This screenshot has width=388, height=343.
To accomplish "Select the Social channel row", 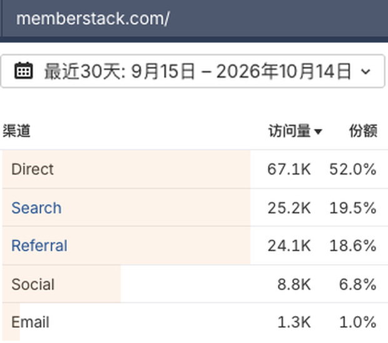I will coord(195,284).
